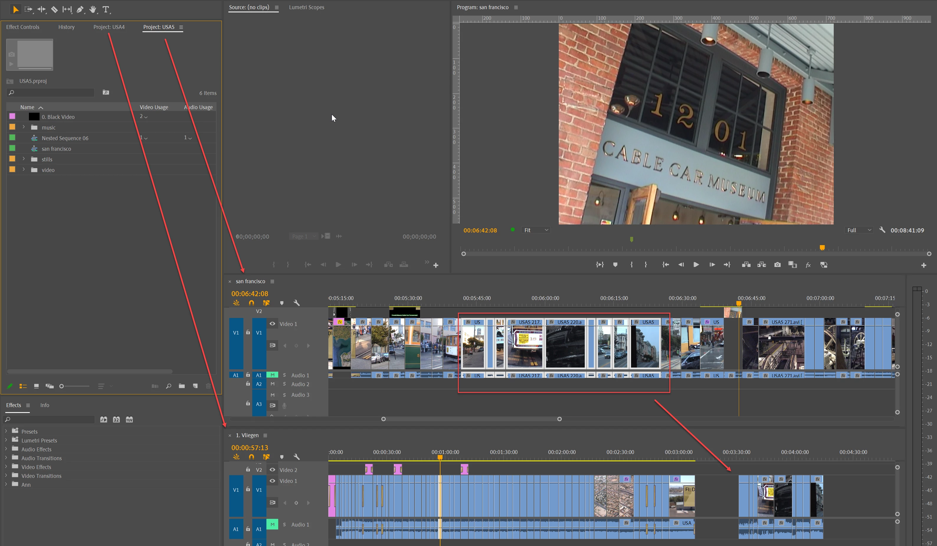Toggle Video 1 eye visibility in san francisco
The height and width of the screenshot is (546, 937).
[272, 324]
